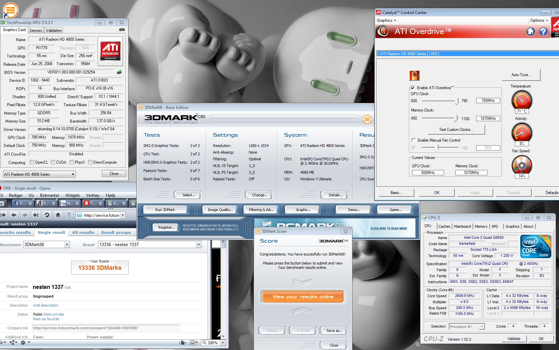Switch to the Sensors tab in GPU-Z
The height and width of the screenshot is (350, 559).
36,30
